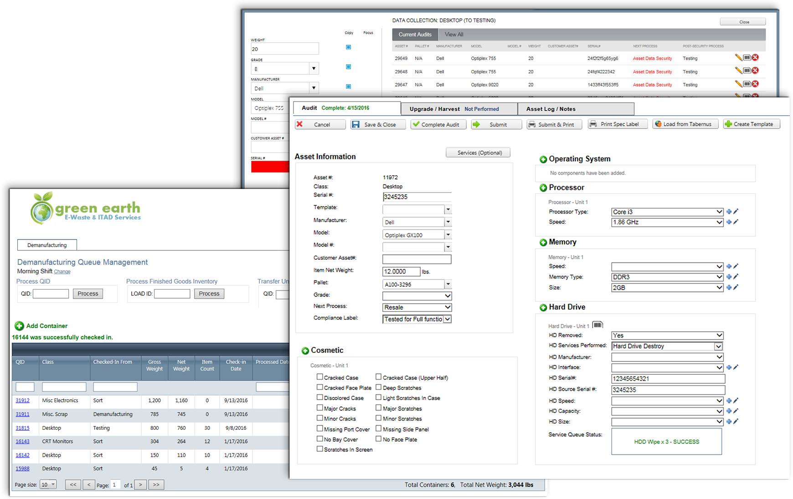The height and width of the screenshot is (499, 793).
Task: Open the Next Process dropdown showing Resale
Action: pyautogui.click(x=417, y=307)
